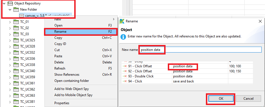
Task: Click the step 91 Click Offset status icon
Action: click(x=125, y=66)
